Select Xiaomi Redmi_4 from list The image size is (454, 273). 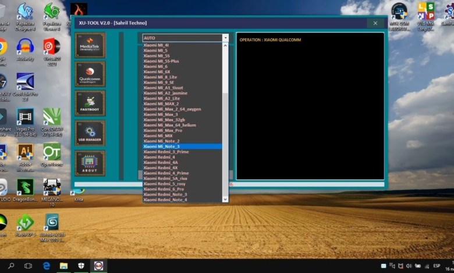pos(182,157)
